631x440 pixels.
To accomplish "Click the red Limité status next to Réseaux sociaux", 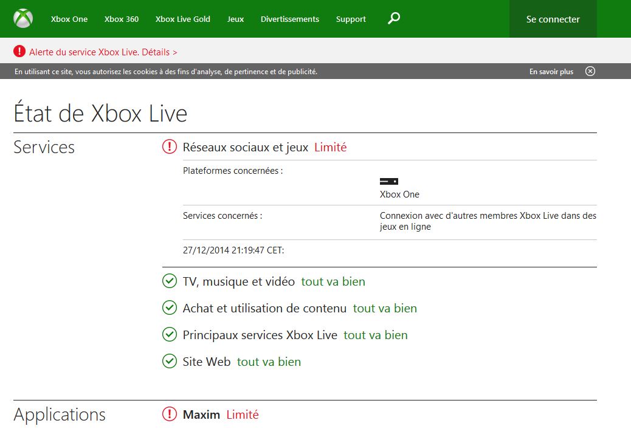I will point(330,147).
